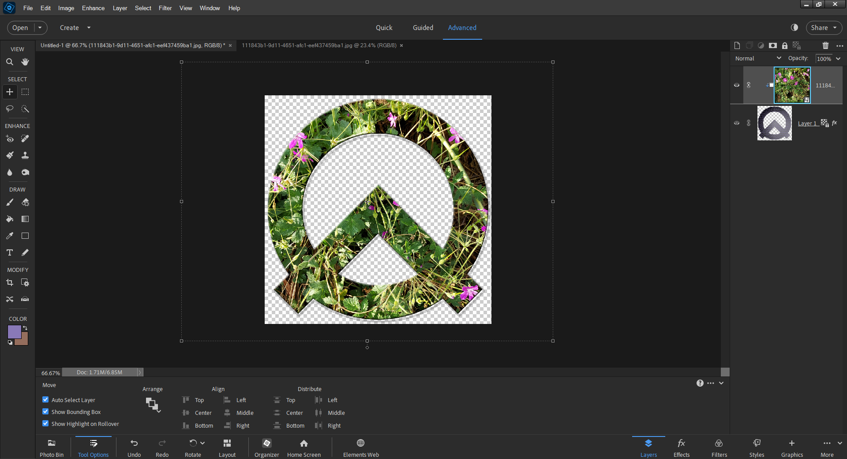Image resolution: width=847 pixels, height=459 pixels.
Task: Uncheck Show Bounding Box
Action: (x=45, y=411)
